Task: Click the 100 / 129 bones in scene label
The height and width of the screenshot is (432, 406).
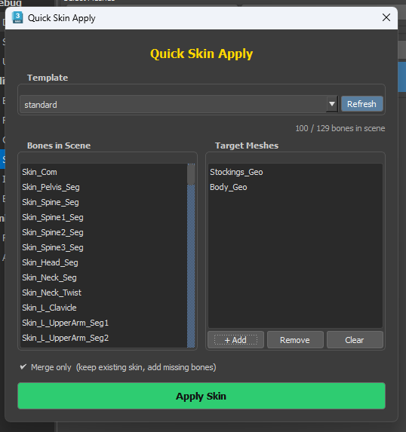Action: [x=340, y=128]
